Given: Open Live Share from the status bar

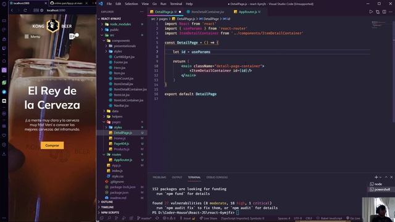Looking at the screenshot, I should coord(208,218).
